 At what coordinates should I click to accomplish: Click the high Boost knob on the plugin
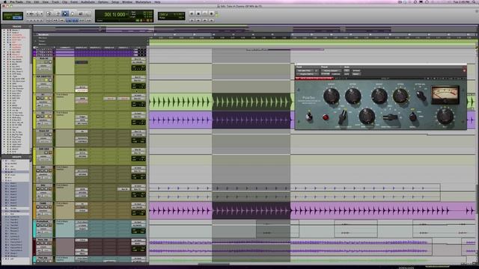click(x=379, y=96)
